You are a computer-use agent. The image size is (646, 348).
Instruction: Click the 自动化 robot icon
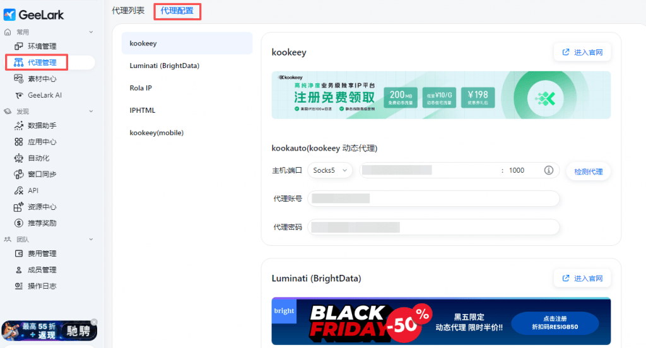18,158
